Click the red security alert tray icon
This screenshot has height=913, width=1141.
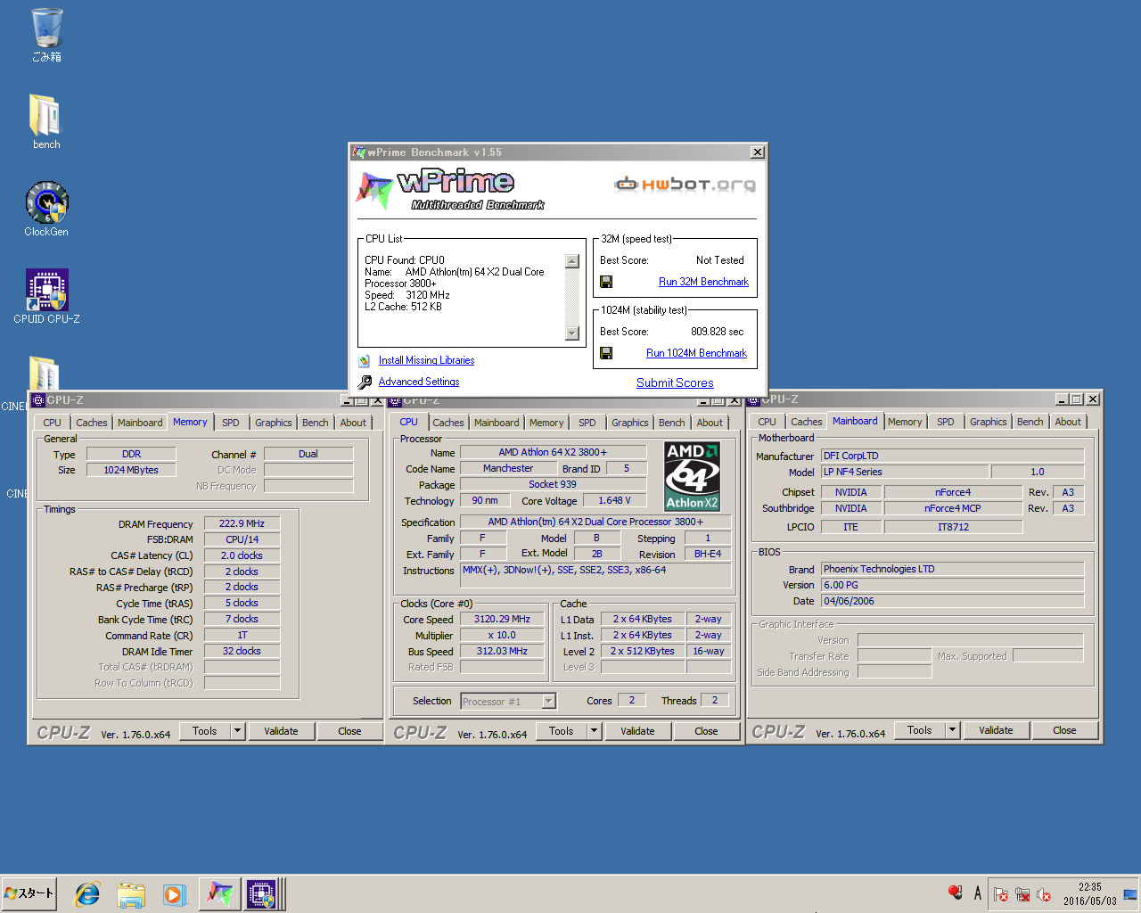pos(955,893)
